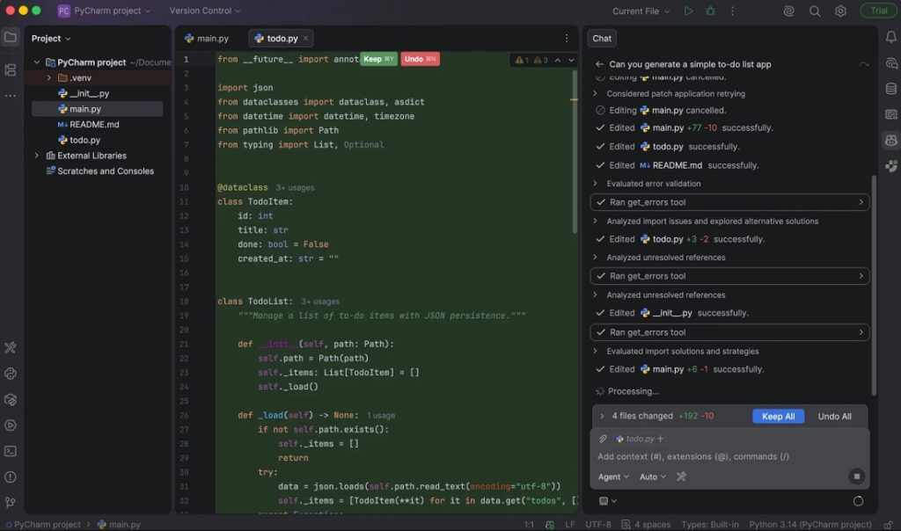Open the Current File run configuration dropdown

pos(641,11)
